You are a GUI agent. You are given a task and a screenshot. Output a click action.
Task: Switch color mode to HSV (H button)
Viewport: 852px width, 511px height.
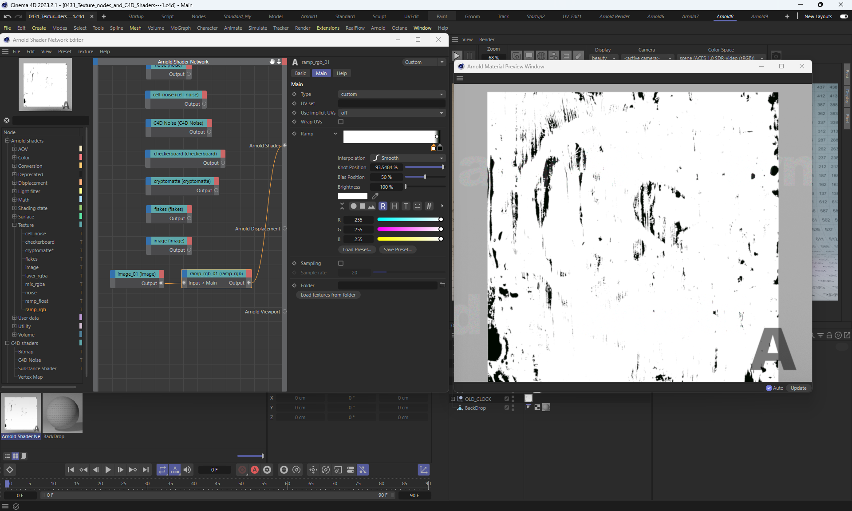coord(394,206)
